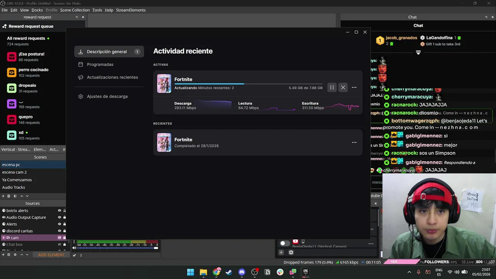Open advanced audio properties gears icon
Screen dimensions: 496x279
pyautogui.click(x=74, y=255)
